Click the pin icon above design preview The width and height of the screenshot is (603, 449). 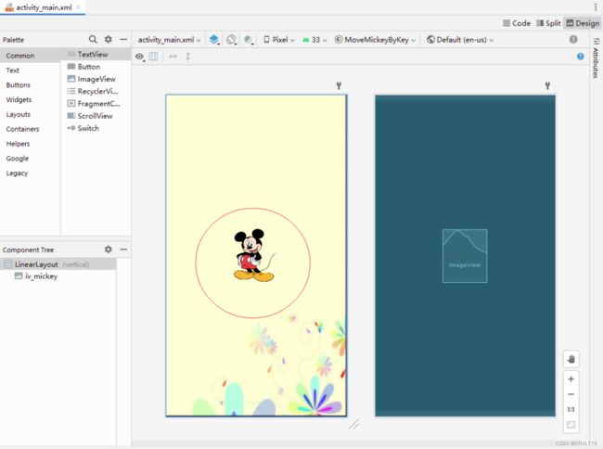(339, 85)
